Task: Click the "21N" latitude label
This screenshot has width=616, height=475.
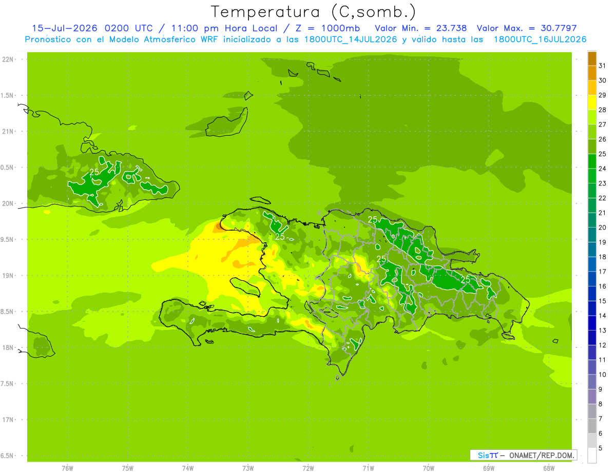Action: (x=8, y=131)
